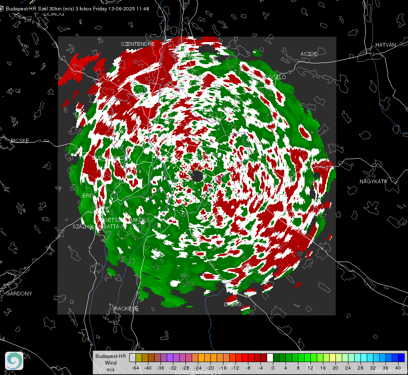Image resolution: width=408 pixels, height=375 pixels.
Task: Click the 20 value on the scale
Action: 335,368
